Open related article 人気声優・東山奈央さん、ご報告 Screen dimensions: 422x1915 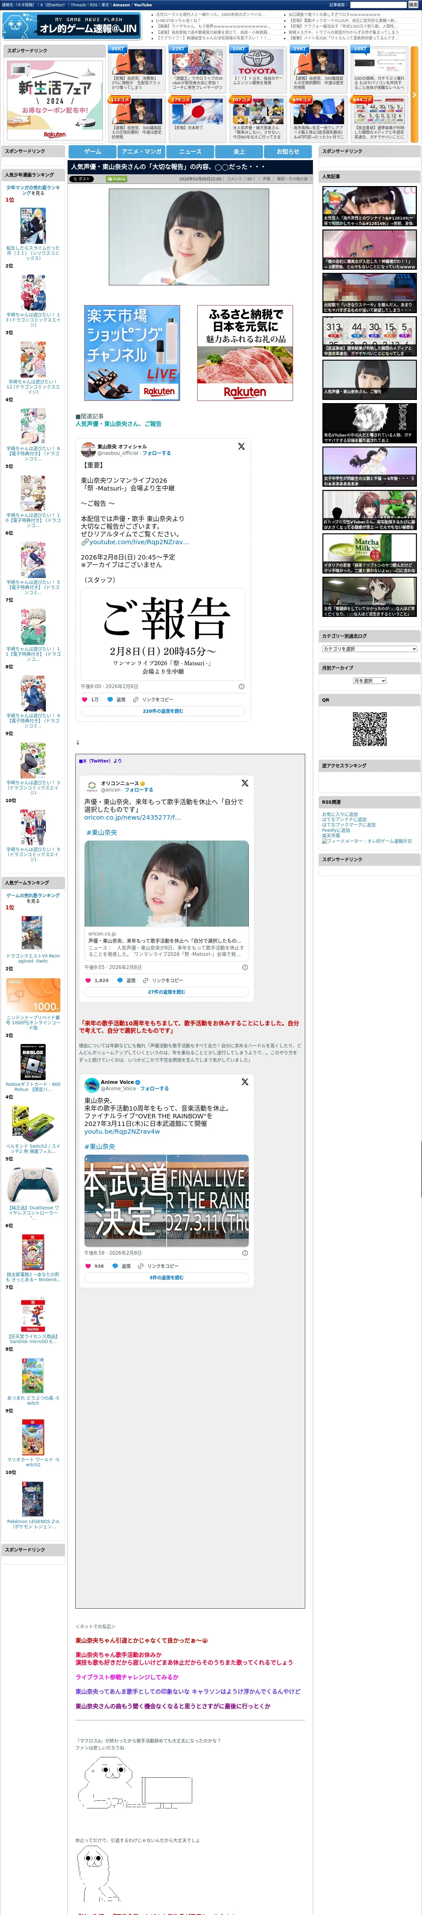pos(118,424)
